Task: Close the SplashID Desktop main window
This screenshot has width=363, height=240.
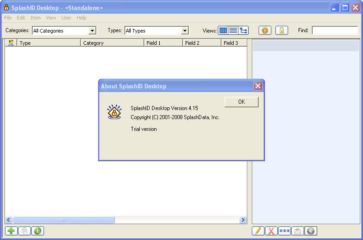Action: 356,8
